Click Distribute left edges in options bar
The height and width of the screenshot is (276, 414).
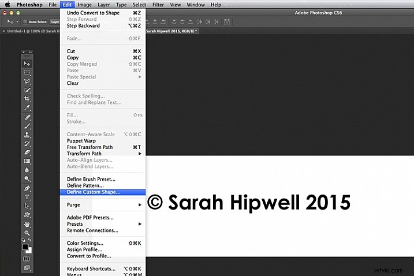tap(200, 22)
